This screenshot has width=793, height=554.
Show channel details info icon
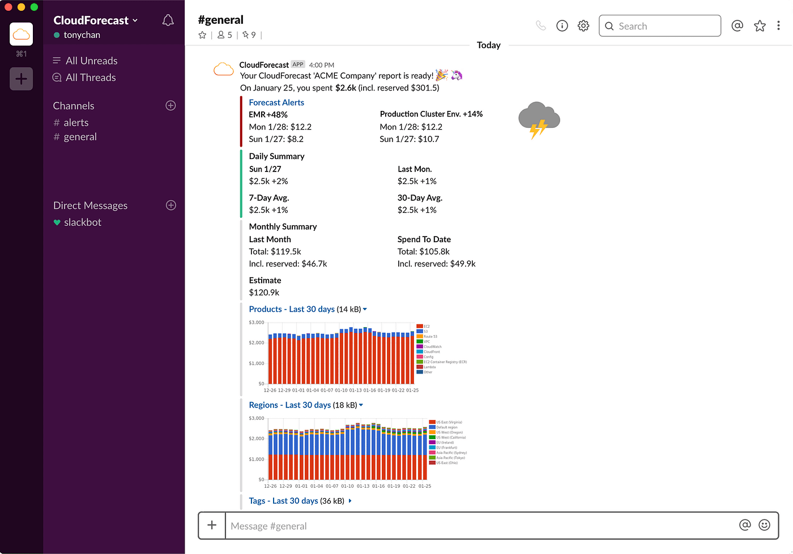coord(562,26)
